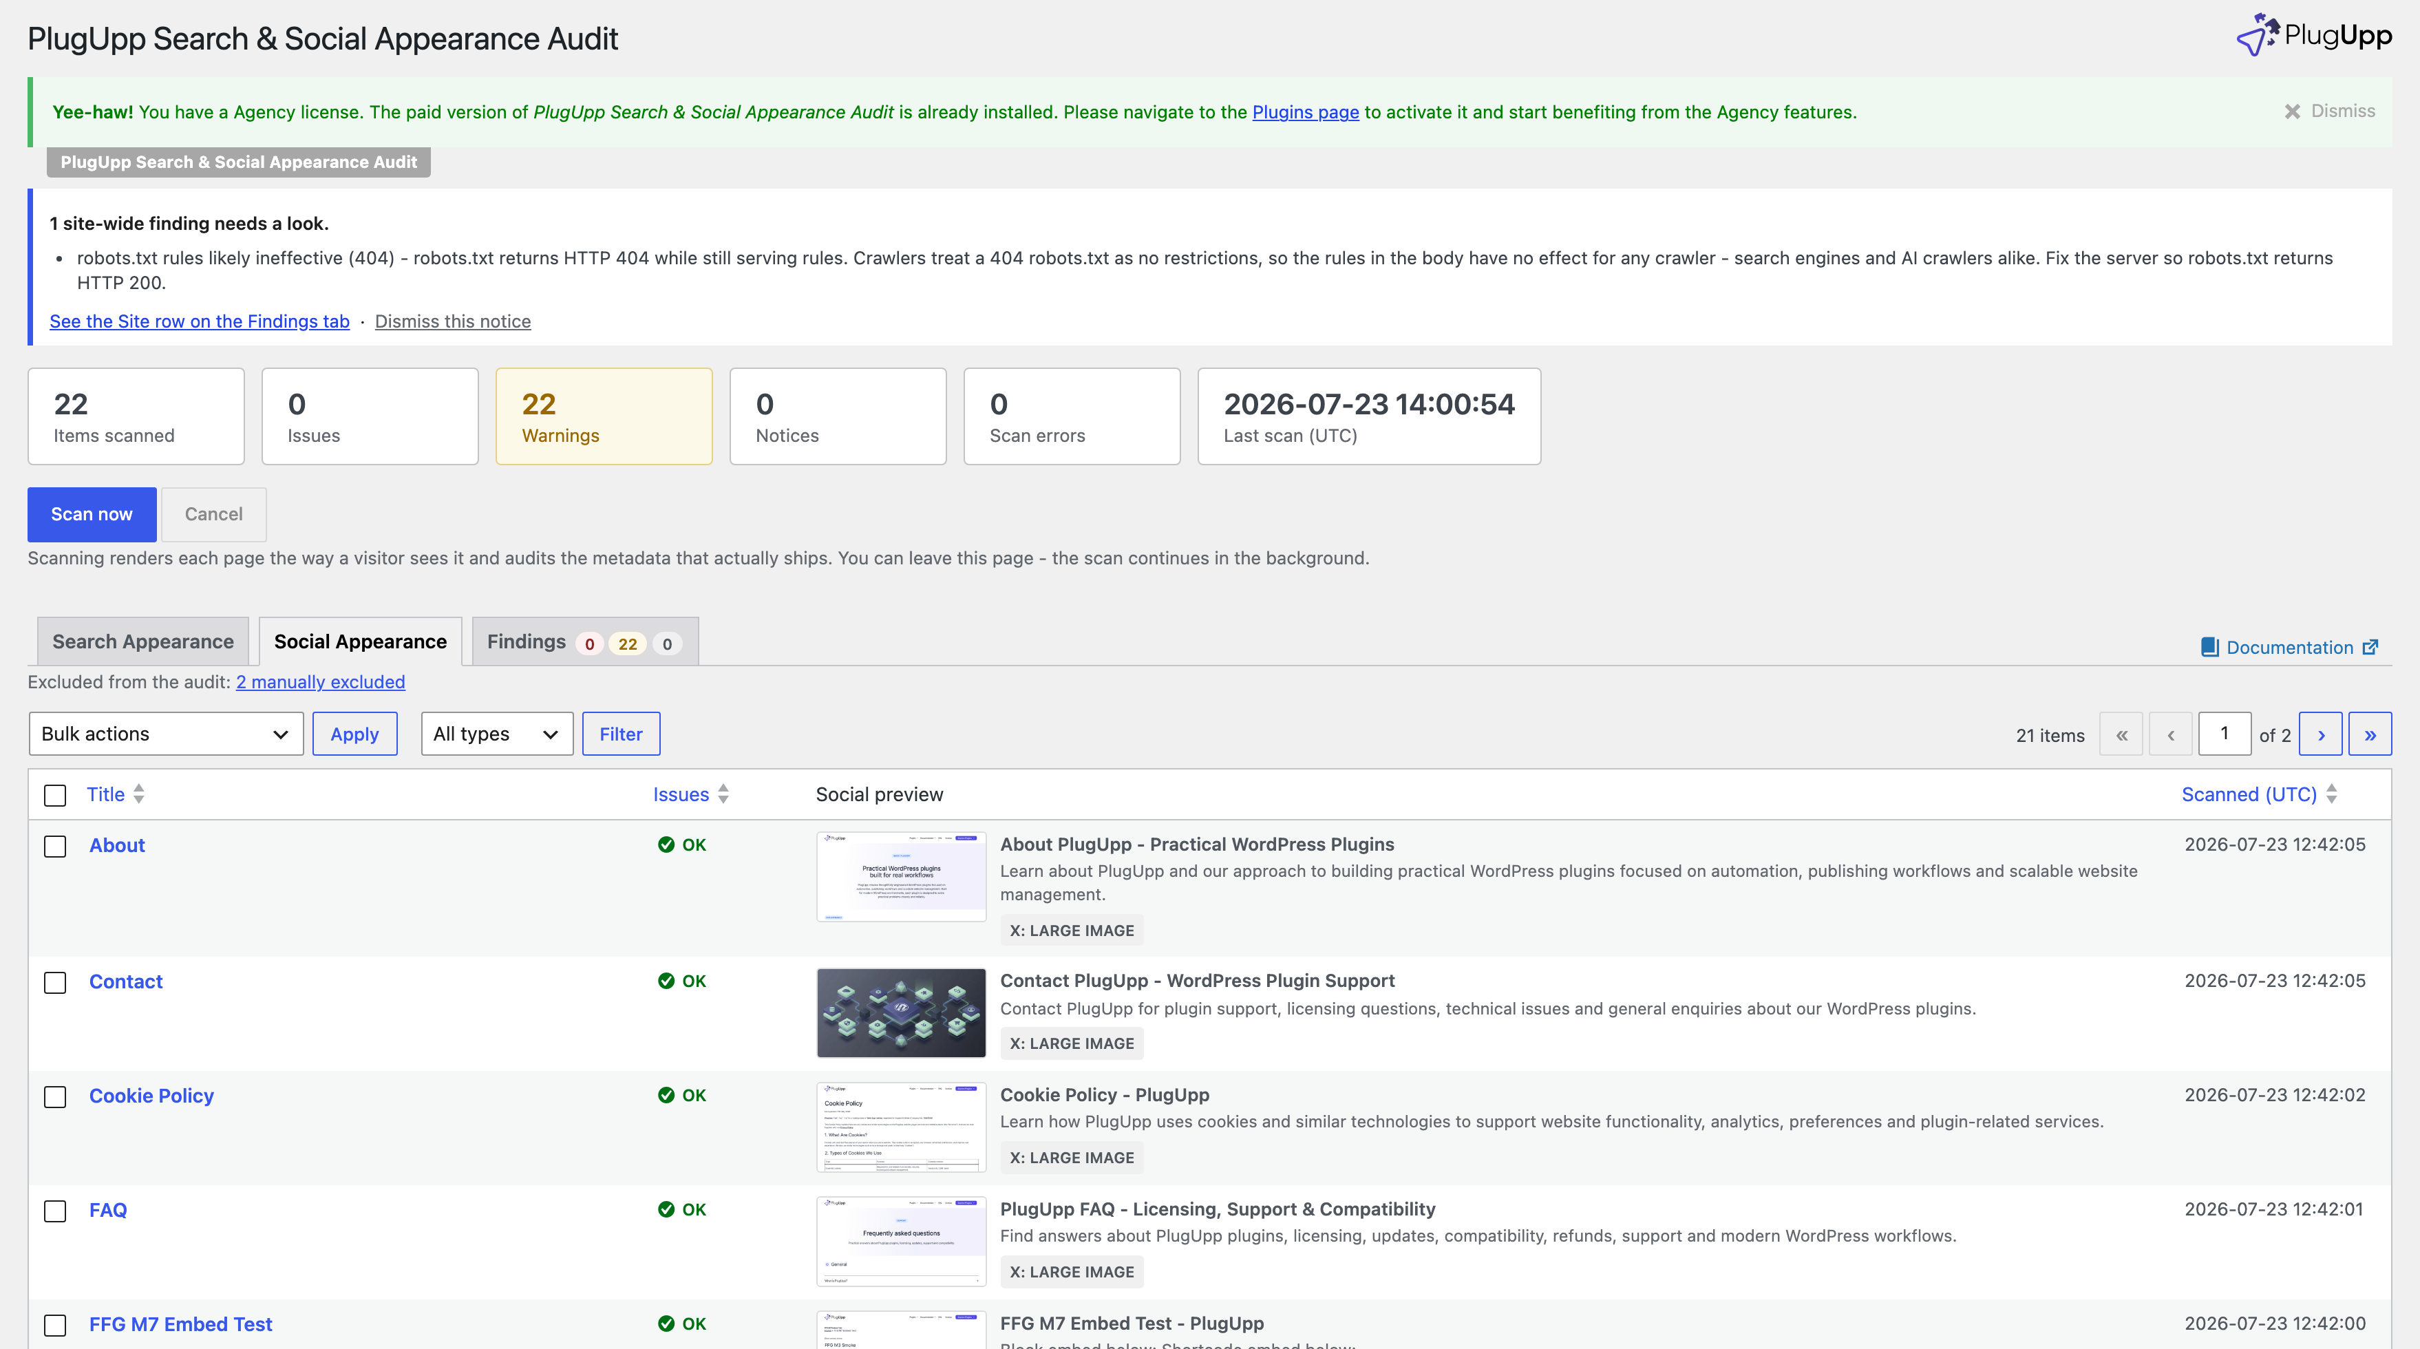Sort by Issues using the sort arrows
This screenshot has width=2420, height=1349.
(x=723, y=794)
